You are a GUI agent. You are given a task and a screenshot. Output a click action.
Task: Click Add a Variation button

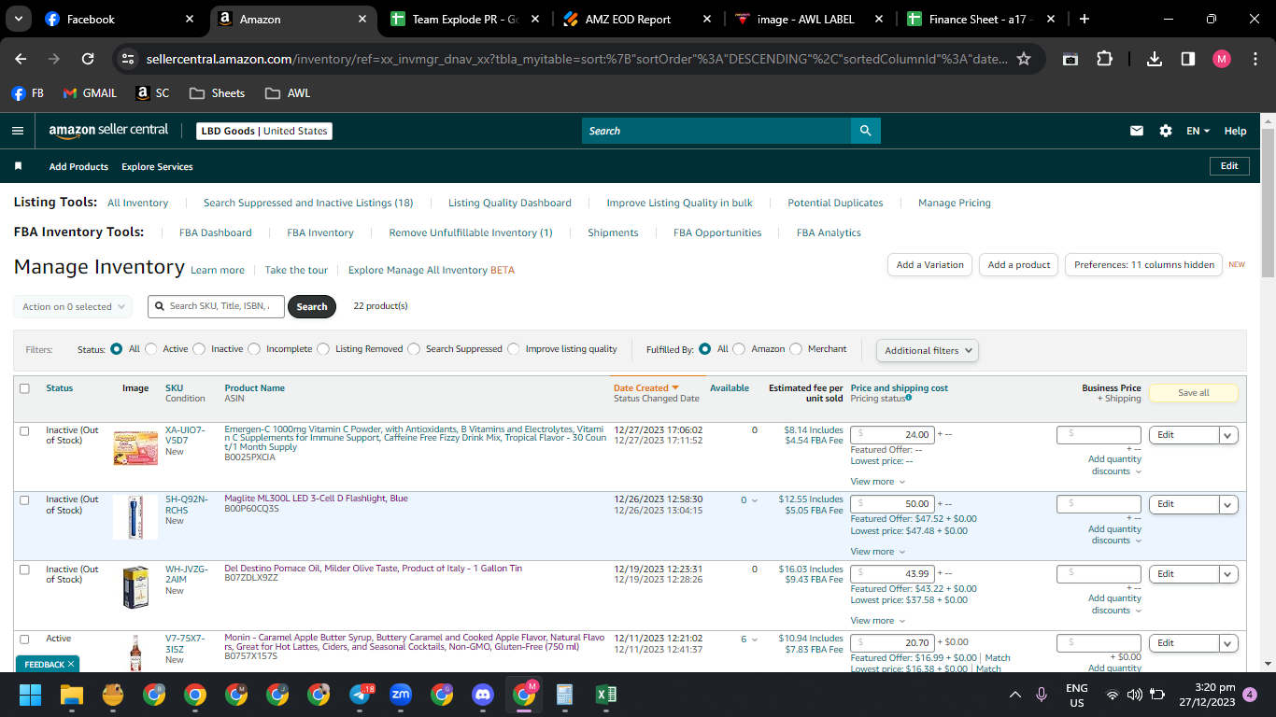(929, 265)
